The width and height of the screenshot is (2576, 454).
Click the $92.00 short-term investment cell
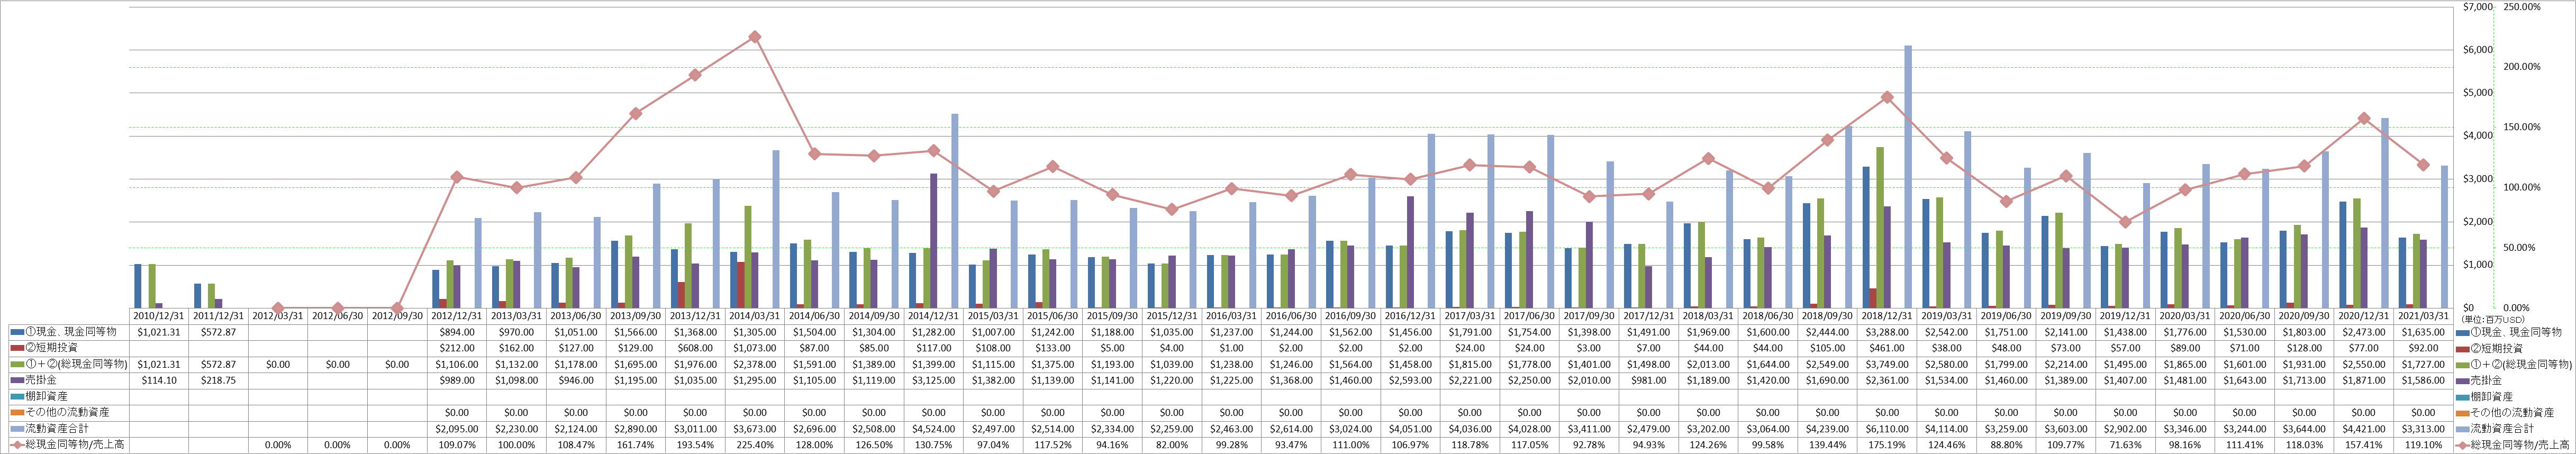2423,348
